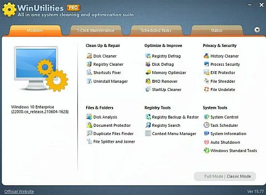Click the BHO Remover icon
The image size is (266, 195).
pyautogui.click(x=148, y=81)
